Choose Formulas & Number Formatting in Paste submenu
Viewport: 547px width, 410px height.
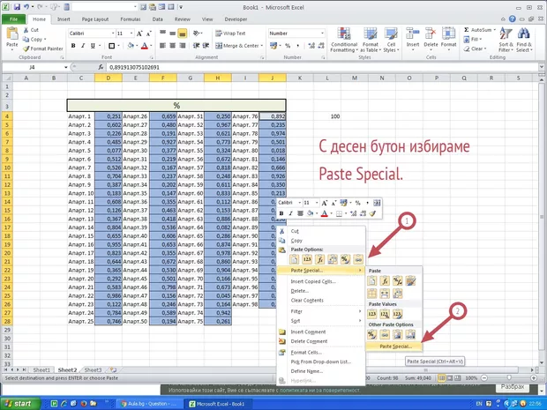pos(397,280)
